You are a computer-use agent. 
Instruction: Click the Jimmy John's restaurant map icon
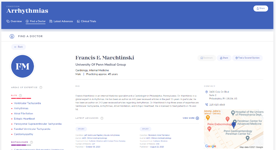coord(208,118)
